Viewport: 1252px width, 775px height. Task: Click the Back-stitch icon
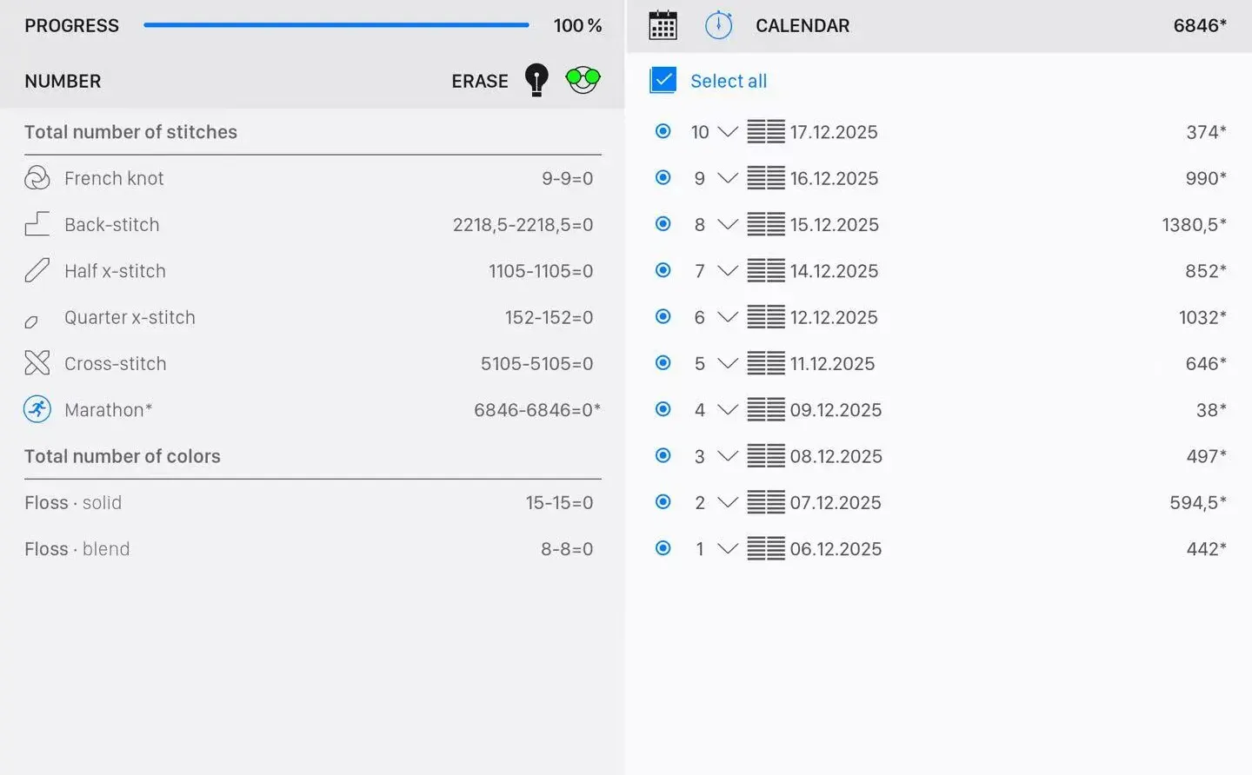[37, 224]
